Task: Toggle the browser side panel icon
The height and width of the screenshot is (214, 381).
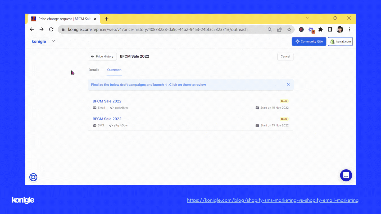Action: 330,30
